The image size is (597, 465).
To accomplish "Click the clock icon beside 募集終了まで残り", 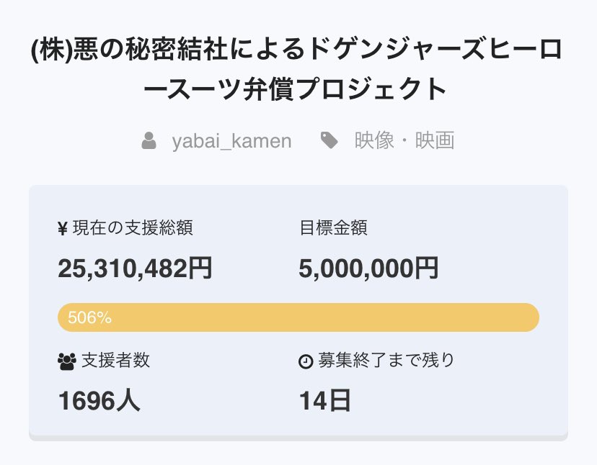I will (306, 361).
